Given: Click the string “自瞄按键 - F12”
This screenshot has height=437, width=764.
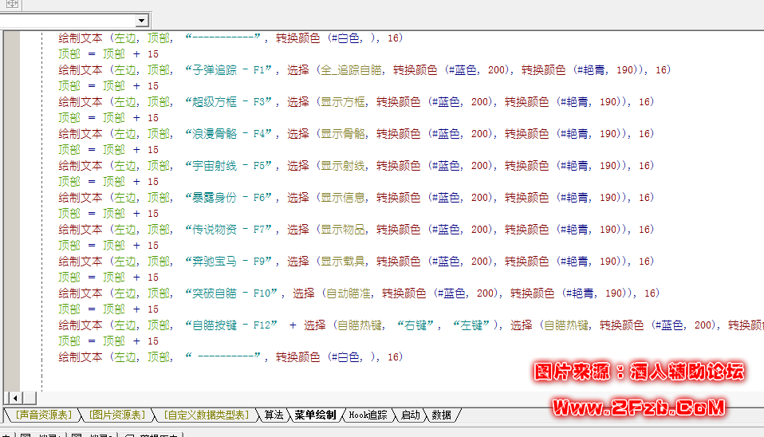Looking at the screenshot, I should (x=231, y=325).
